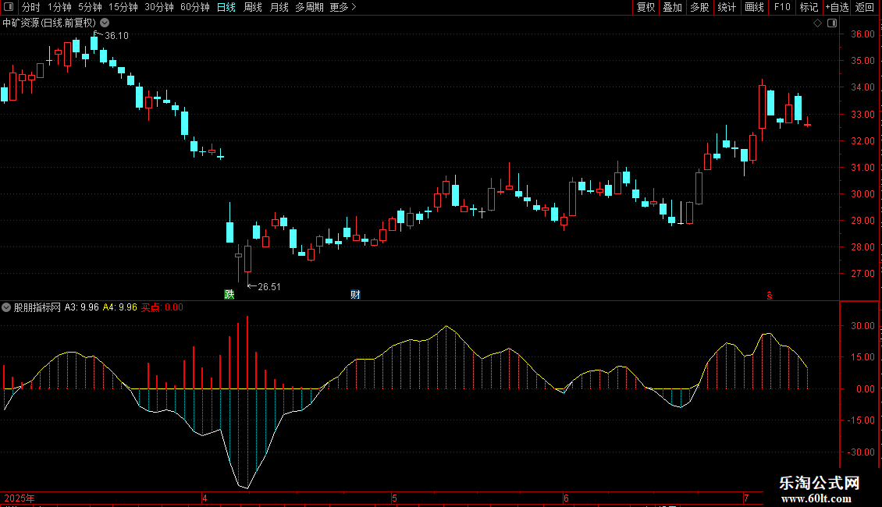Screen dimensions: 882x507
Task: Open the 统计 statistics tool
Action: click(x=726, y=7)
